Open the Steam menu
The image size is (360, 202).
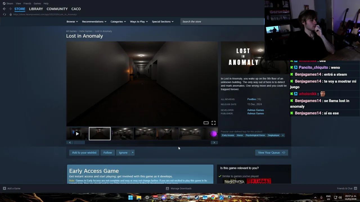[x=8, y=3]
